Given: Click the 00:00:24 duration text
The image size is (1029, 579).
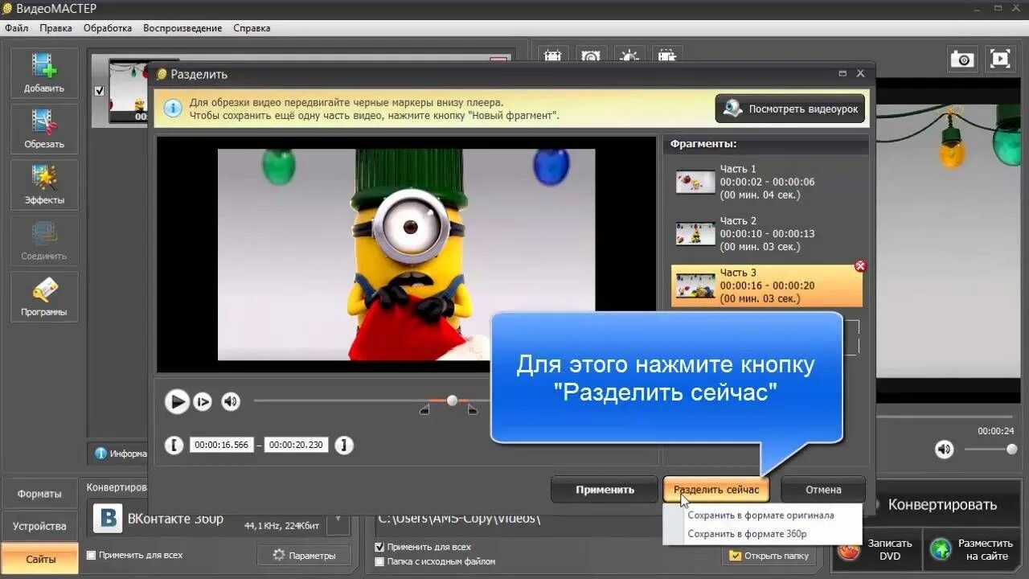Looking at the screenshot, I should click(996, 430).
